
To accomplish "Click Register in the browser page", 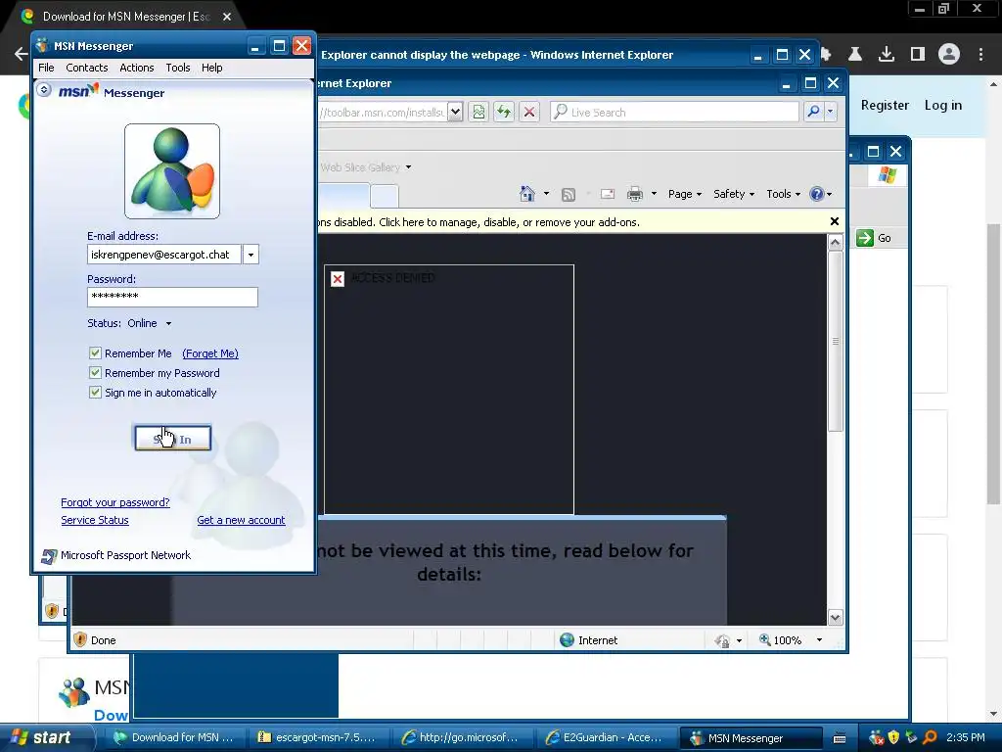I will (x=885, y=105).
